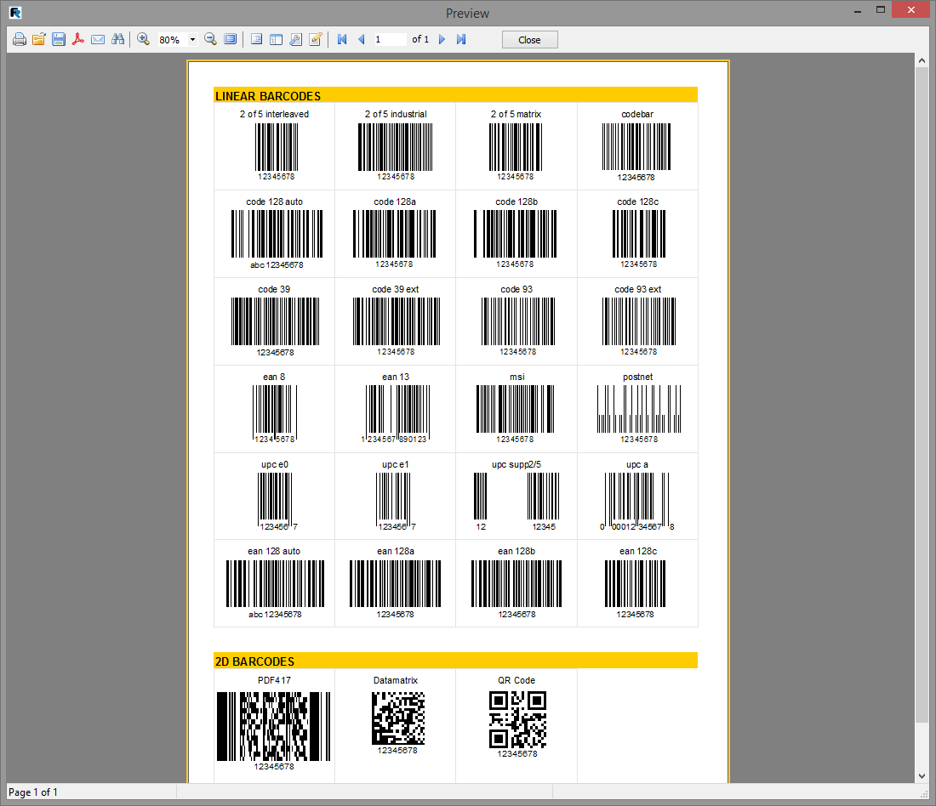Image resolution: width=936 pixels, height=806 pixels.
Task: Click the PDF417 barcode image
Action: click(x=273, y=727)
